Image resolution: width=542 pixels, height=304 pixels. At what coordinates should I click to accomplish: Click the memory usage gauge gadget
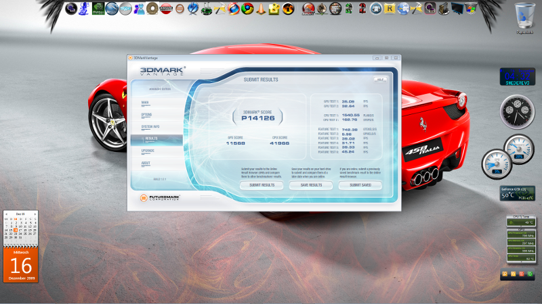coord(519,149)
